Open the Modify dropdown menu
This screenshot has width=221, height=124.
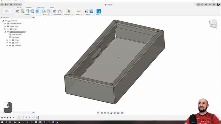pyautogui.click(x=46, y=14)
